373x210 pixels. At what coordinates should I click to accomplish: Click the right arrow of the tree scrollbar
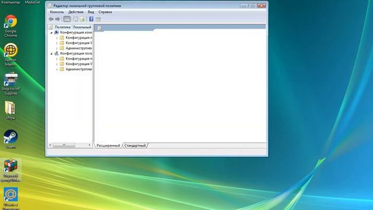(x=89, y=145)
